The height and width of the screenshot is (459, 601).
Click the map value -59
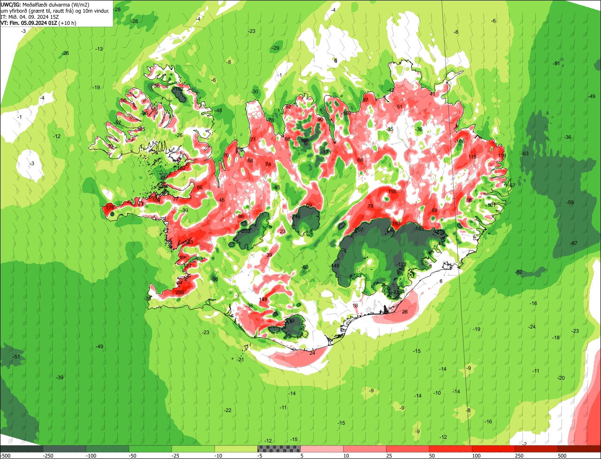tap(570, 202)
